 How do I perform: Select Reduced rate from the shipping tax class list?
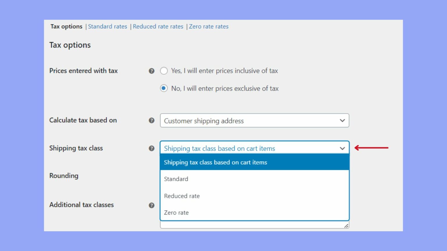182,196
